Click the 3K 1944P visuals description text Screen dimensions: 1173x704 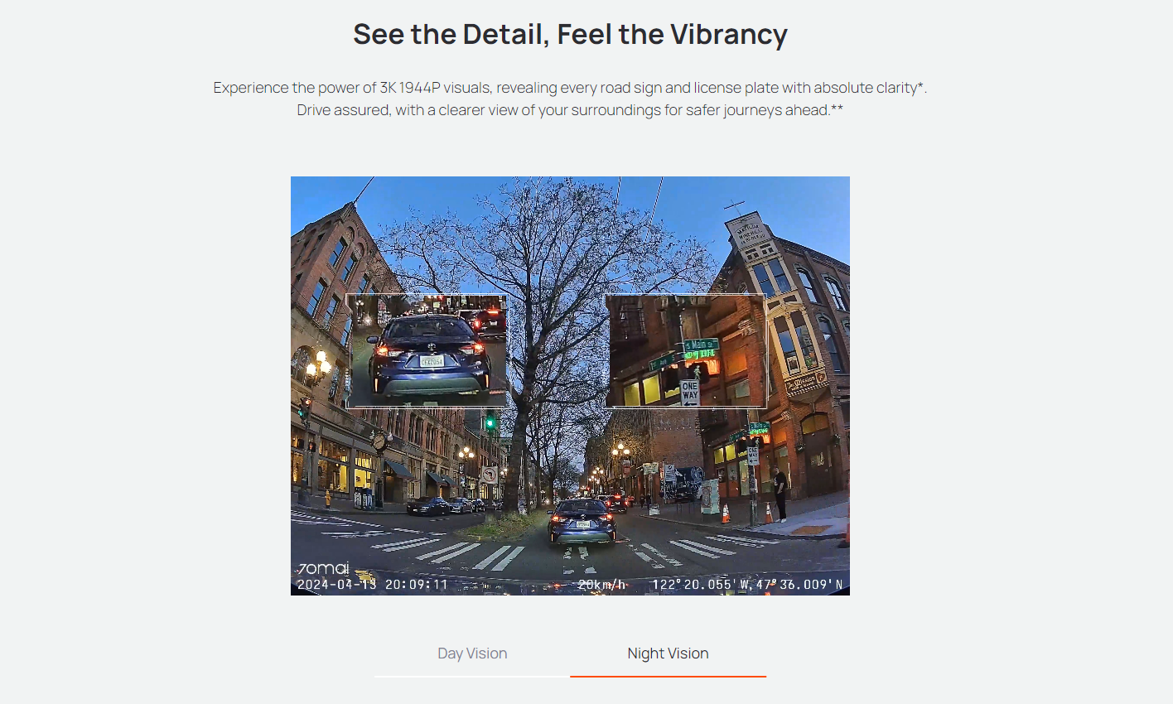[x=570, y=88]
